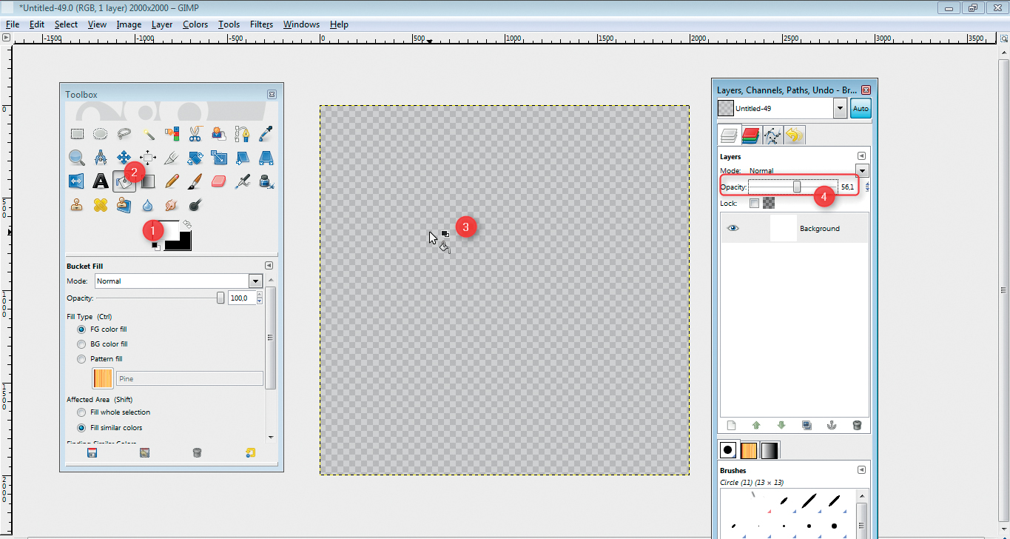Open Bucket Fill tool options menu arrow

(269, 266)
